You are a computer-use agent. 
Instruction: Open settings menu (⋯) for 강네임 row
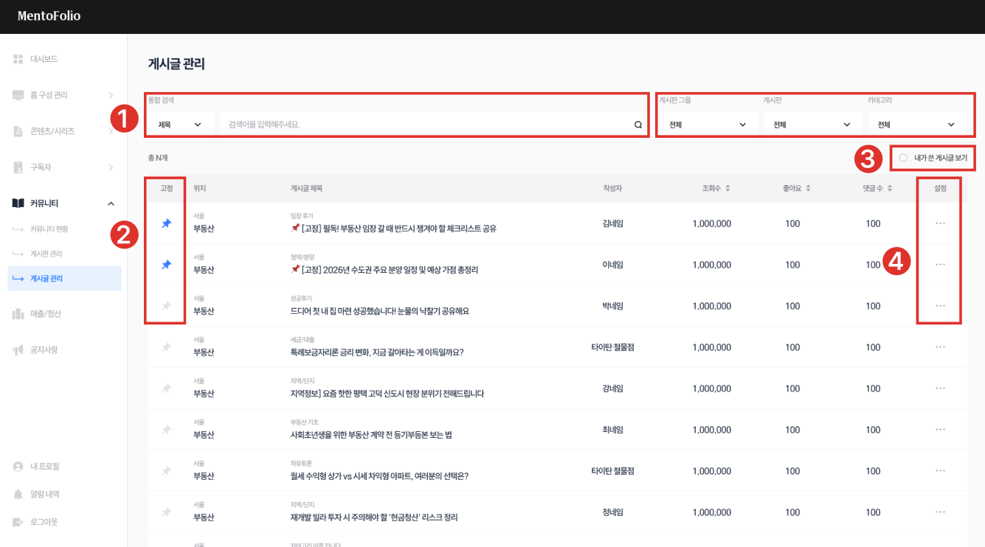(940, 389)
